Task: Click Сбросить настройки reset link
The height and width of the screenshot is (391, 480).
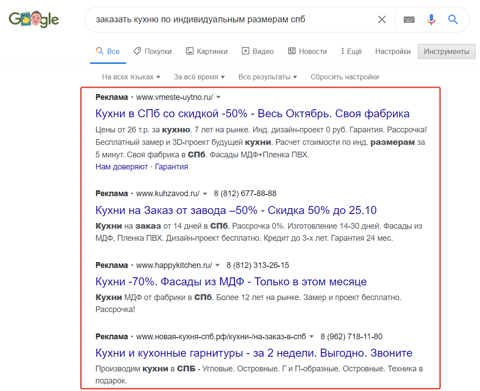Action: [345, 77]
